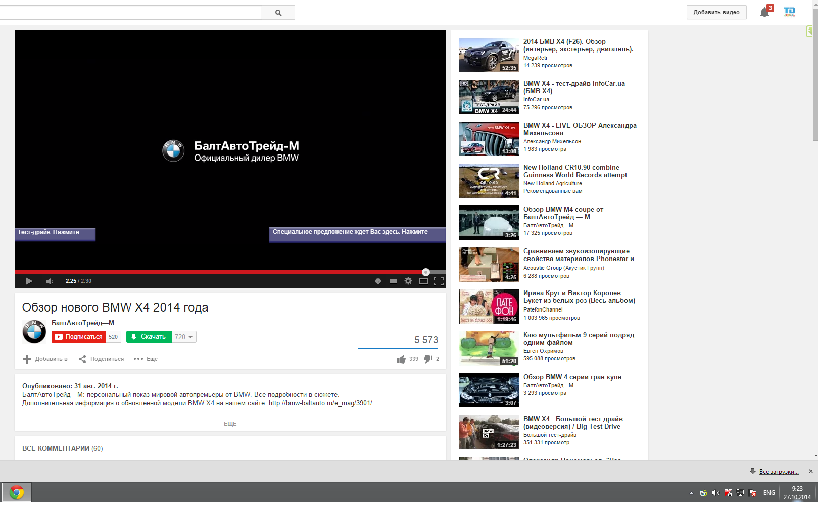This screenshot has height=516, width=818.
Task: Open the BMW X4 InfoCar.ua test-drive thumbnail
Action: point(489,97)
